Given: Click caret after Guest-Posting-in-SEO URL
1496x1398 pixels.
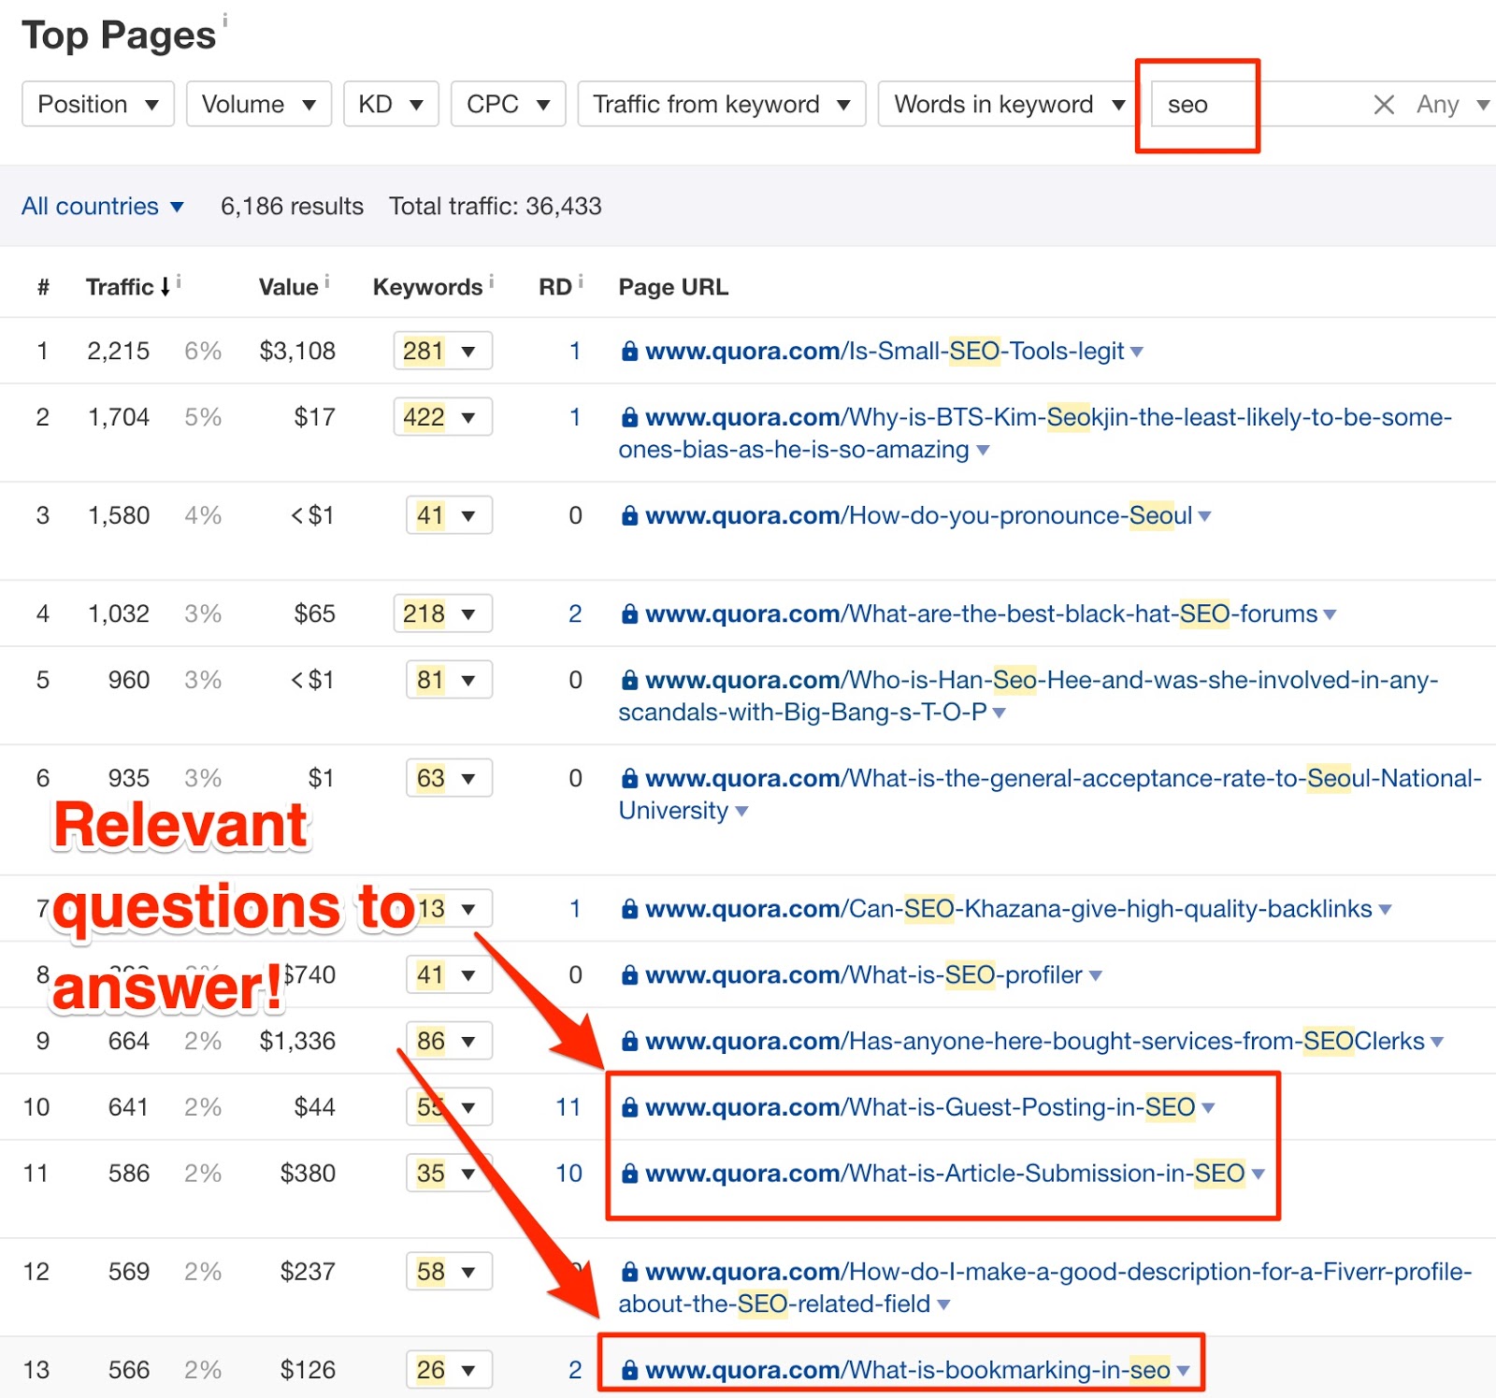Looking at the screenshot, I should (1208, 1108).
